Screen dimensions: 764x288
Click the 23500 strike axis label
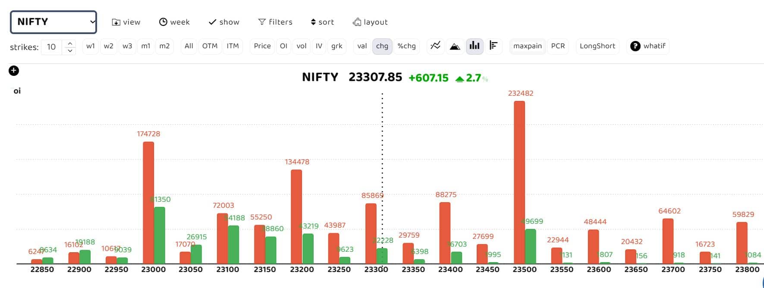click(525, 269)
